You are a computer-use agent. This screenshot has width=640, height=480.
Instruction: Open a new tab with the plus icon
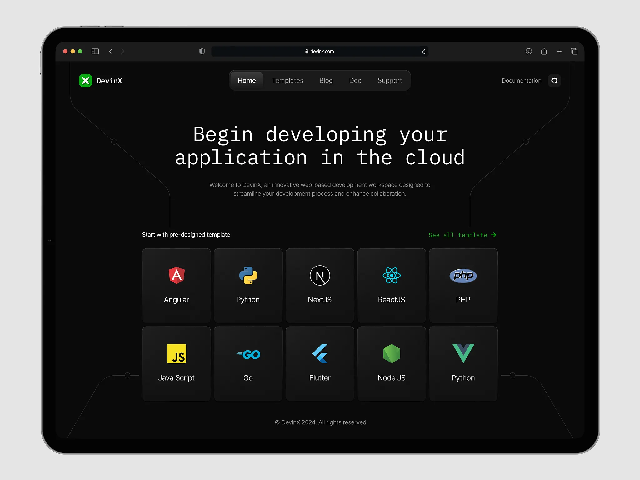click(x=559, y=51)
